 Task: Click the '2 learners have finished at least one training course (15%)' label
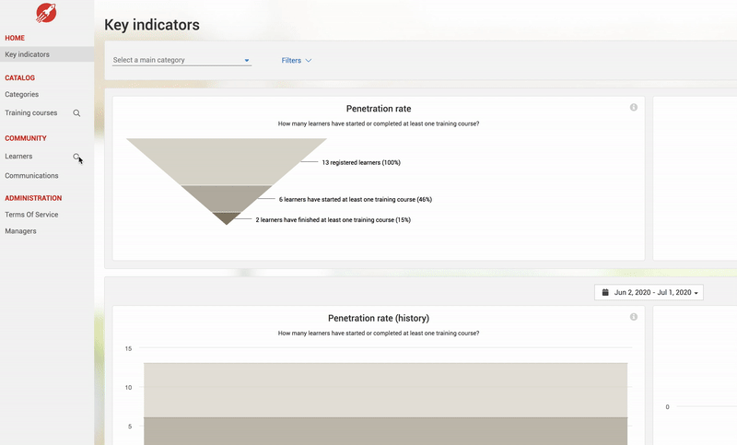tap(333, 220)
